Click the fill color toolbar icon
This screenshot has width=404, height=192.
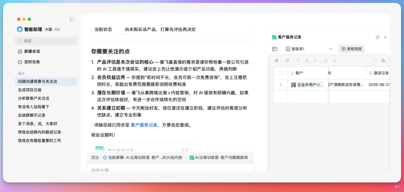(x=334, y=61)
